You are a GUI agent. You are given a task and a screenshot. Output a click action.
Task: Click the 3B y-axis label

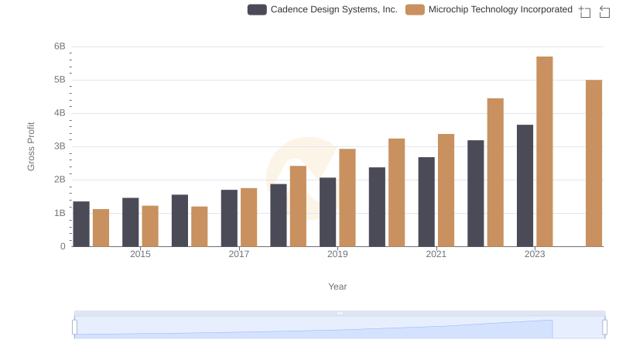[60, 146]
